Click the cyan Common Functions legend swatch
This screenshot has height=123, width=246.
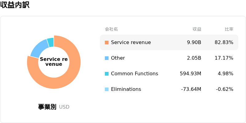[107, 74]
